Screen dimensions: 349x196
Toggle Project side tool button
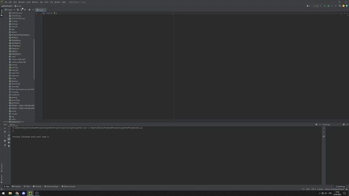point(2,13)
